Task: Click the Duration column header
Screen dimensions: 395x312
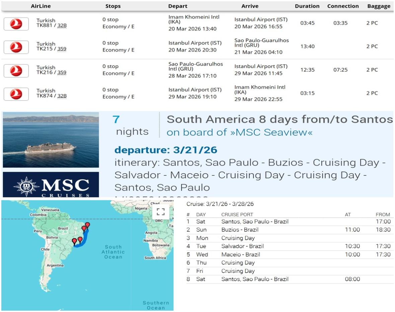Action: point(307,6)
